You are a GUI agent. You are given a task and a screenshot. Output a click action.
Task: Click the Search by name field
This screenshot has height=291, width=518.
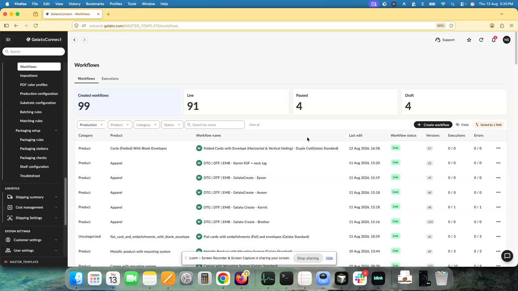[215, 125]
